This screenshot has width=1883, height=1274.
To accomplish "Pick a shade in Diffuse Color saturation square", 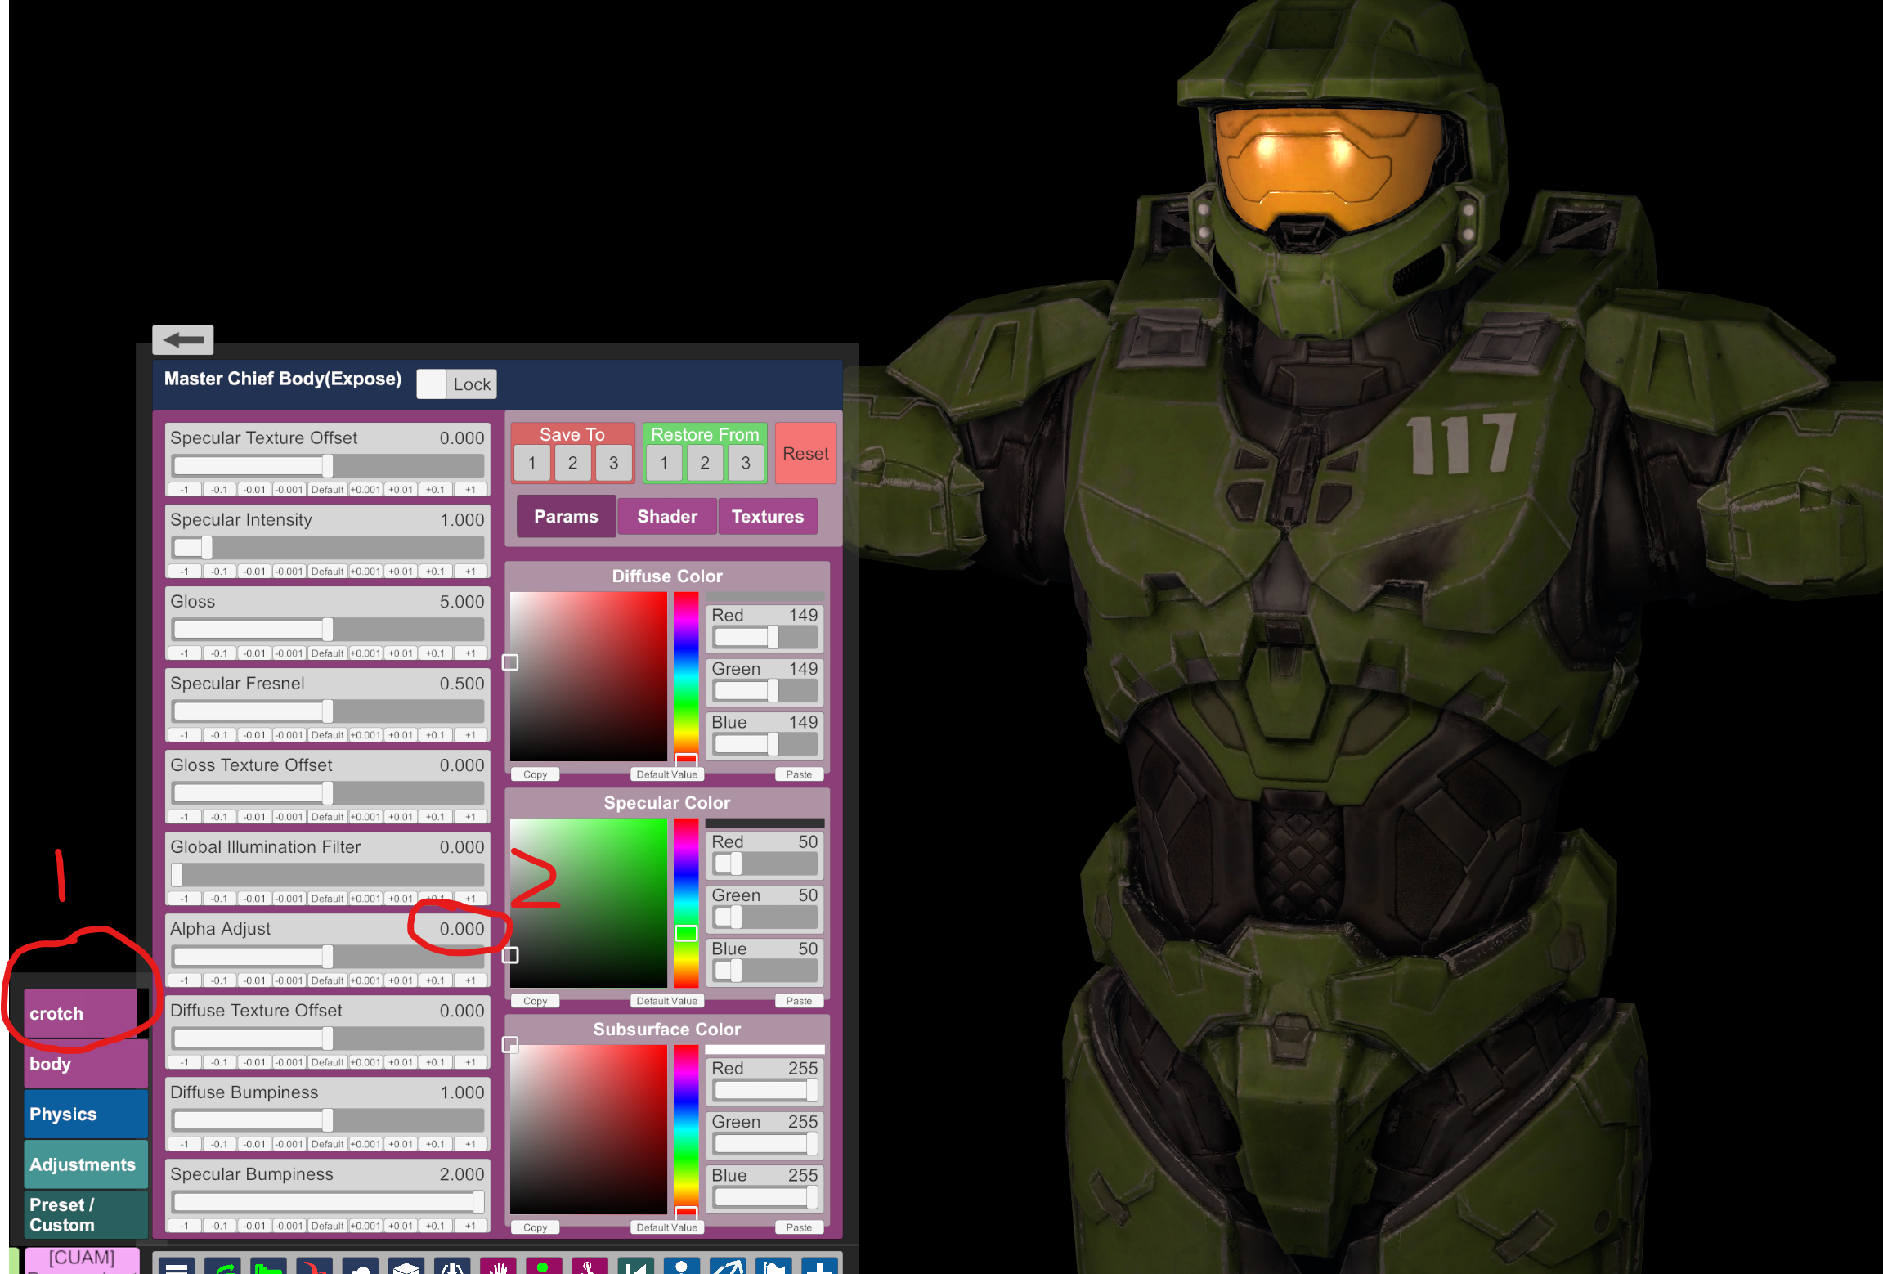I will click(x=589, y=676).
